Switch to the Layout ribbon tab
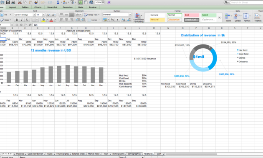Image resolution: width=263 pixels, height=158 pixels. click(x=12, y=7)
